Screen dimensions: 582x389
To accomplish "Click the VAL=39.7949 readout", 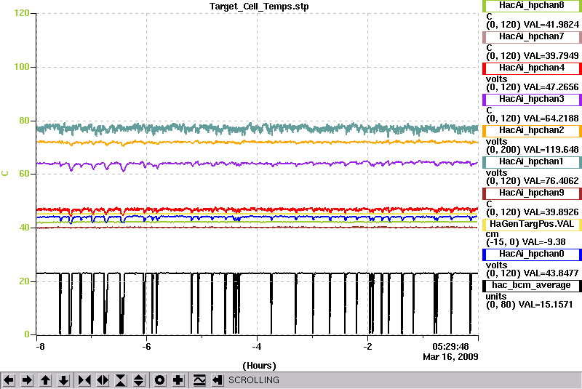I will point(551,56).
